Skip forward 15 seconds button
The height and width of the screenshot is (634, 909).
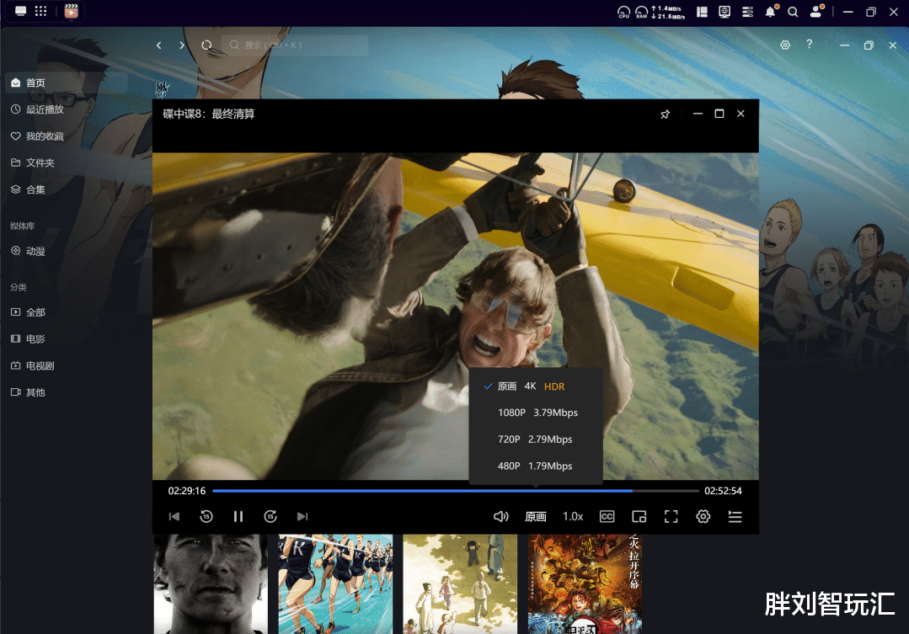270,516
